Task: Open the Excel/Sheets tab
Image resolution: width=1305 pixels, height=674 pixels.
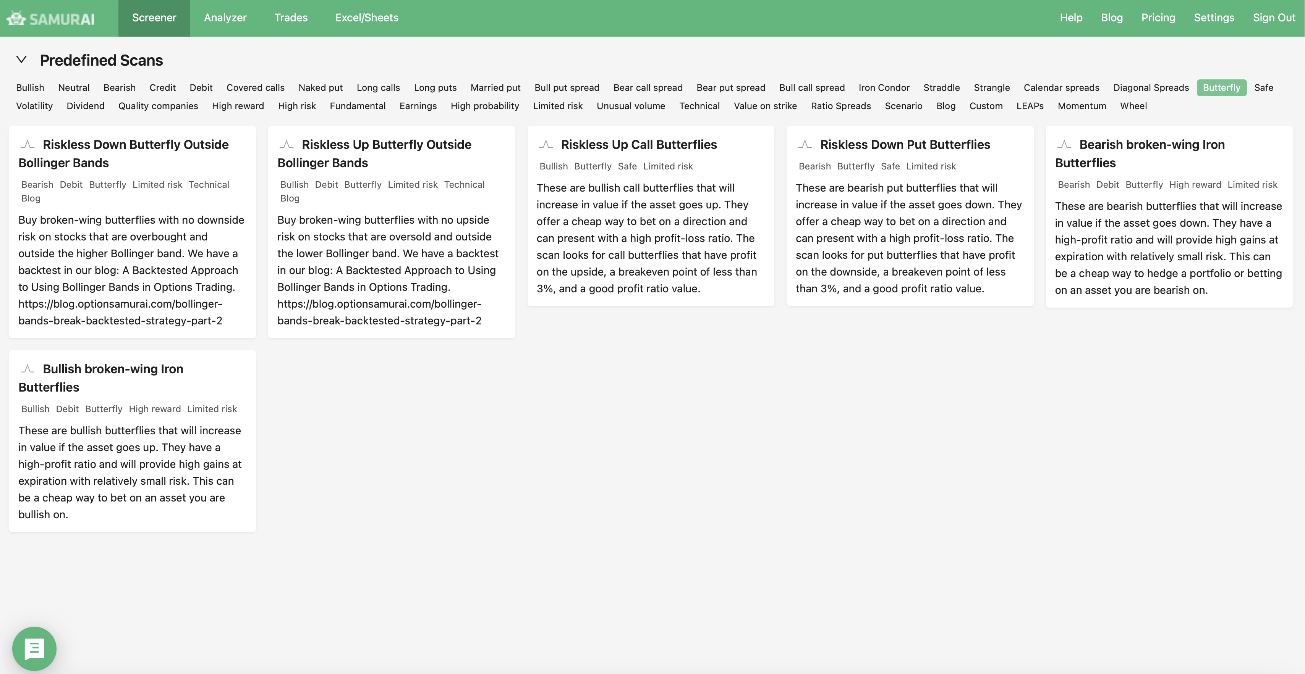Action: [366, 18]
